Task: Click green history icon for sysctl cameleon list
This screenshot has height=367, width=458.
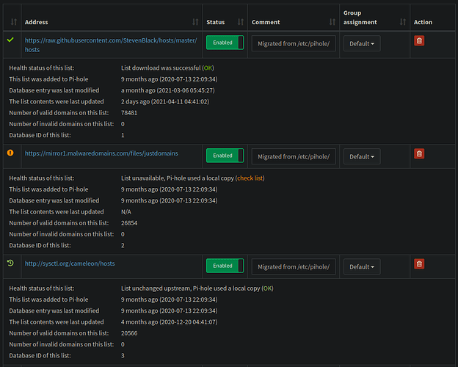Action: click(x=10, y=263)
